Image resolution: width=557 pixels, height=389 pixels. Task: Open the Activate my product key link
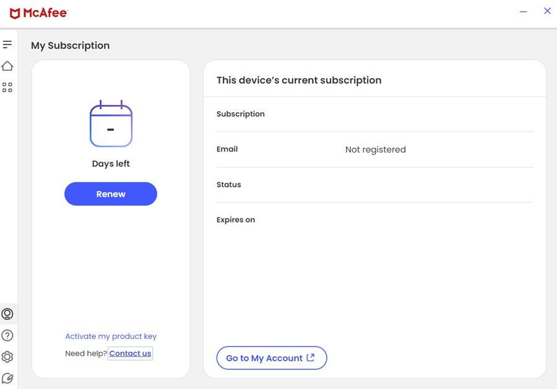coord(111,337)
